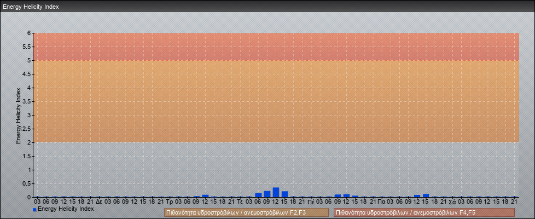
Task: Click the 3.5 value on the y-axis
Action: [x=27, y=101]
